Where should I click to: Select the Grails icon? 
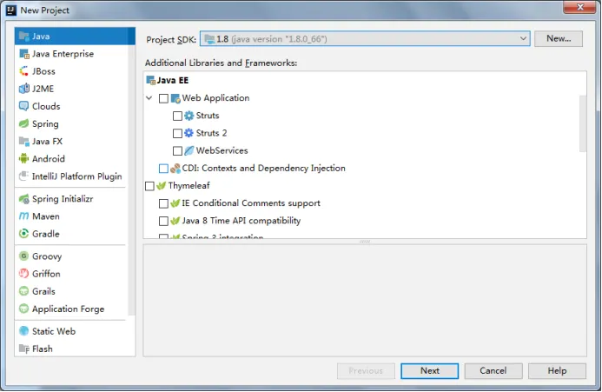(x=23, y=291)
